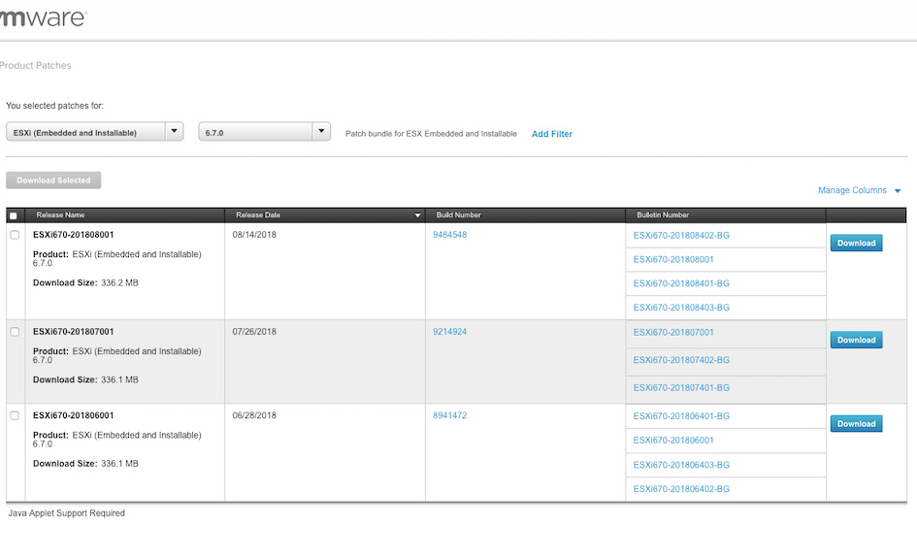Open bulletin link ESXi670-201808001
This screenshot has height=559, width=917.
click(x=673, y=259)
